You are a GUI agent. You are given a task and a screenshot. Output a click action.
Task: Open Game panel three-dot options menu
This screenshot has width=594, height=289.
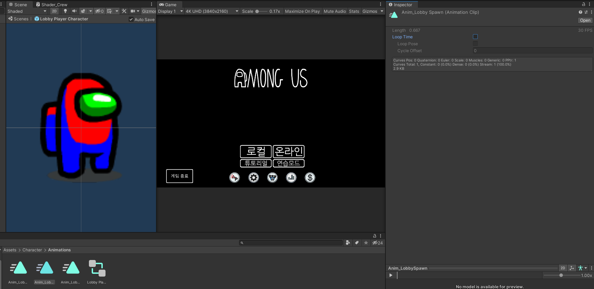pyautogui.click(x=381, y=4)
